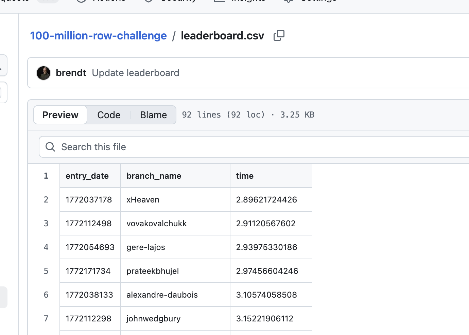Click the entry_date column header
The image size is (469, 335).
(87, 176)
